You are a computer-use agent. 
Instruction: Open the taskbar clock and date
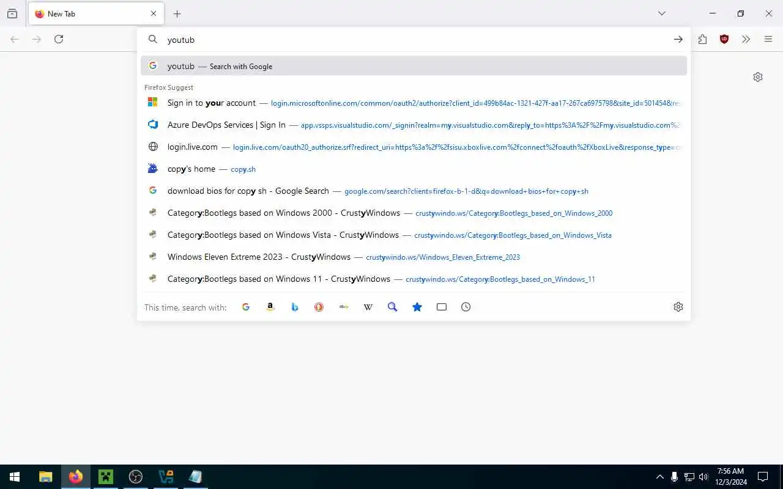point(730,477)
